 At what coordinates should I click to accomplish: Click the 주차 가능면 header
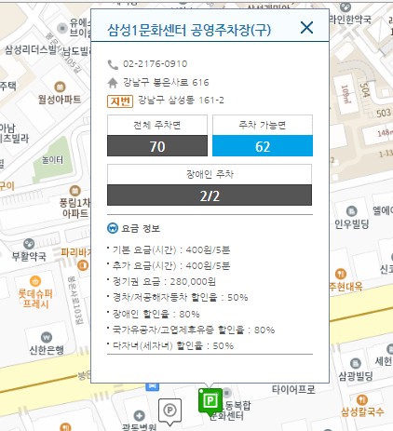click(x=263, y=125)
